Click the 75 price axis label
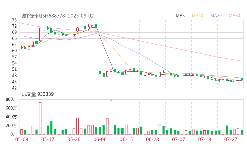Image resolution: width=247 pixels, height=147 pixels. (x=14, y=20)
